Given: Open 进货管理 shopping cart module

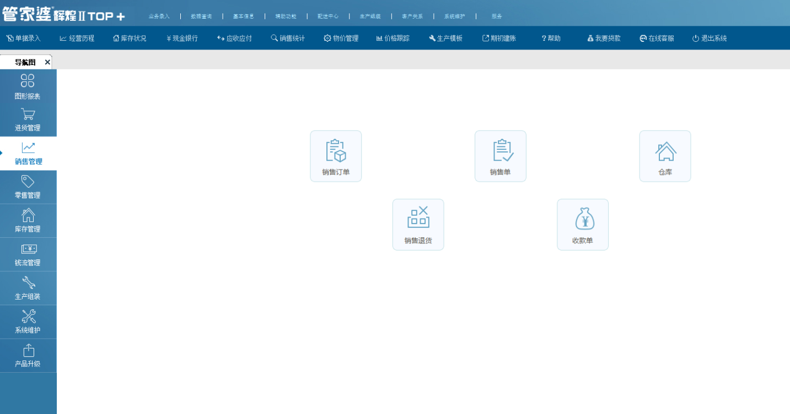Looking at the screenshot, I should (x=28, y=120).
